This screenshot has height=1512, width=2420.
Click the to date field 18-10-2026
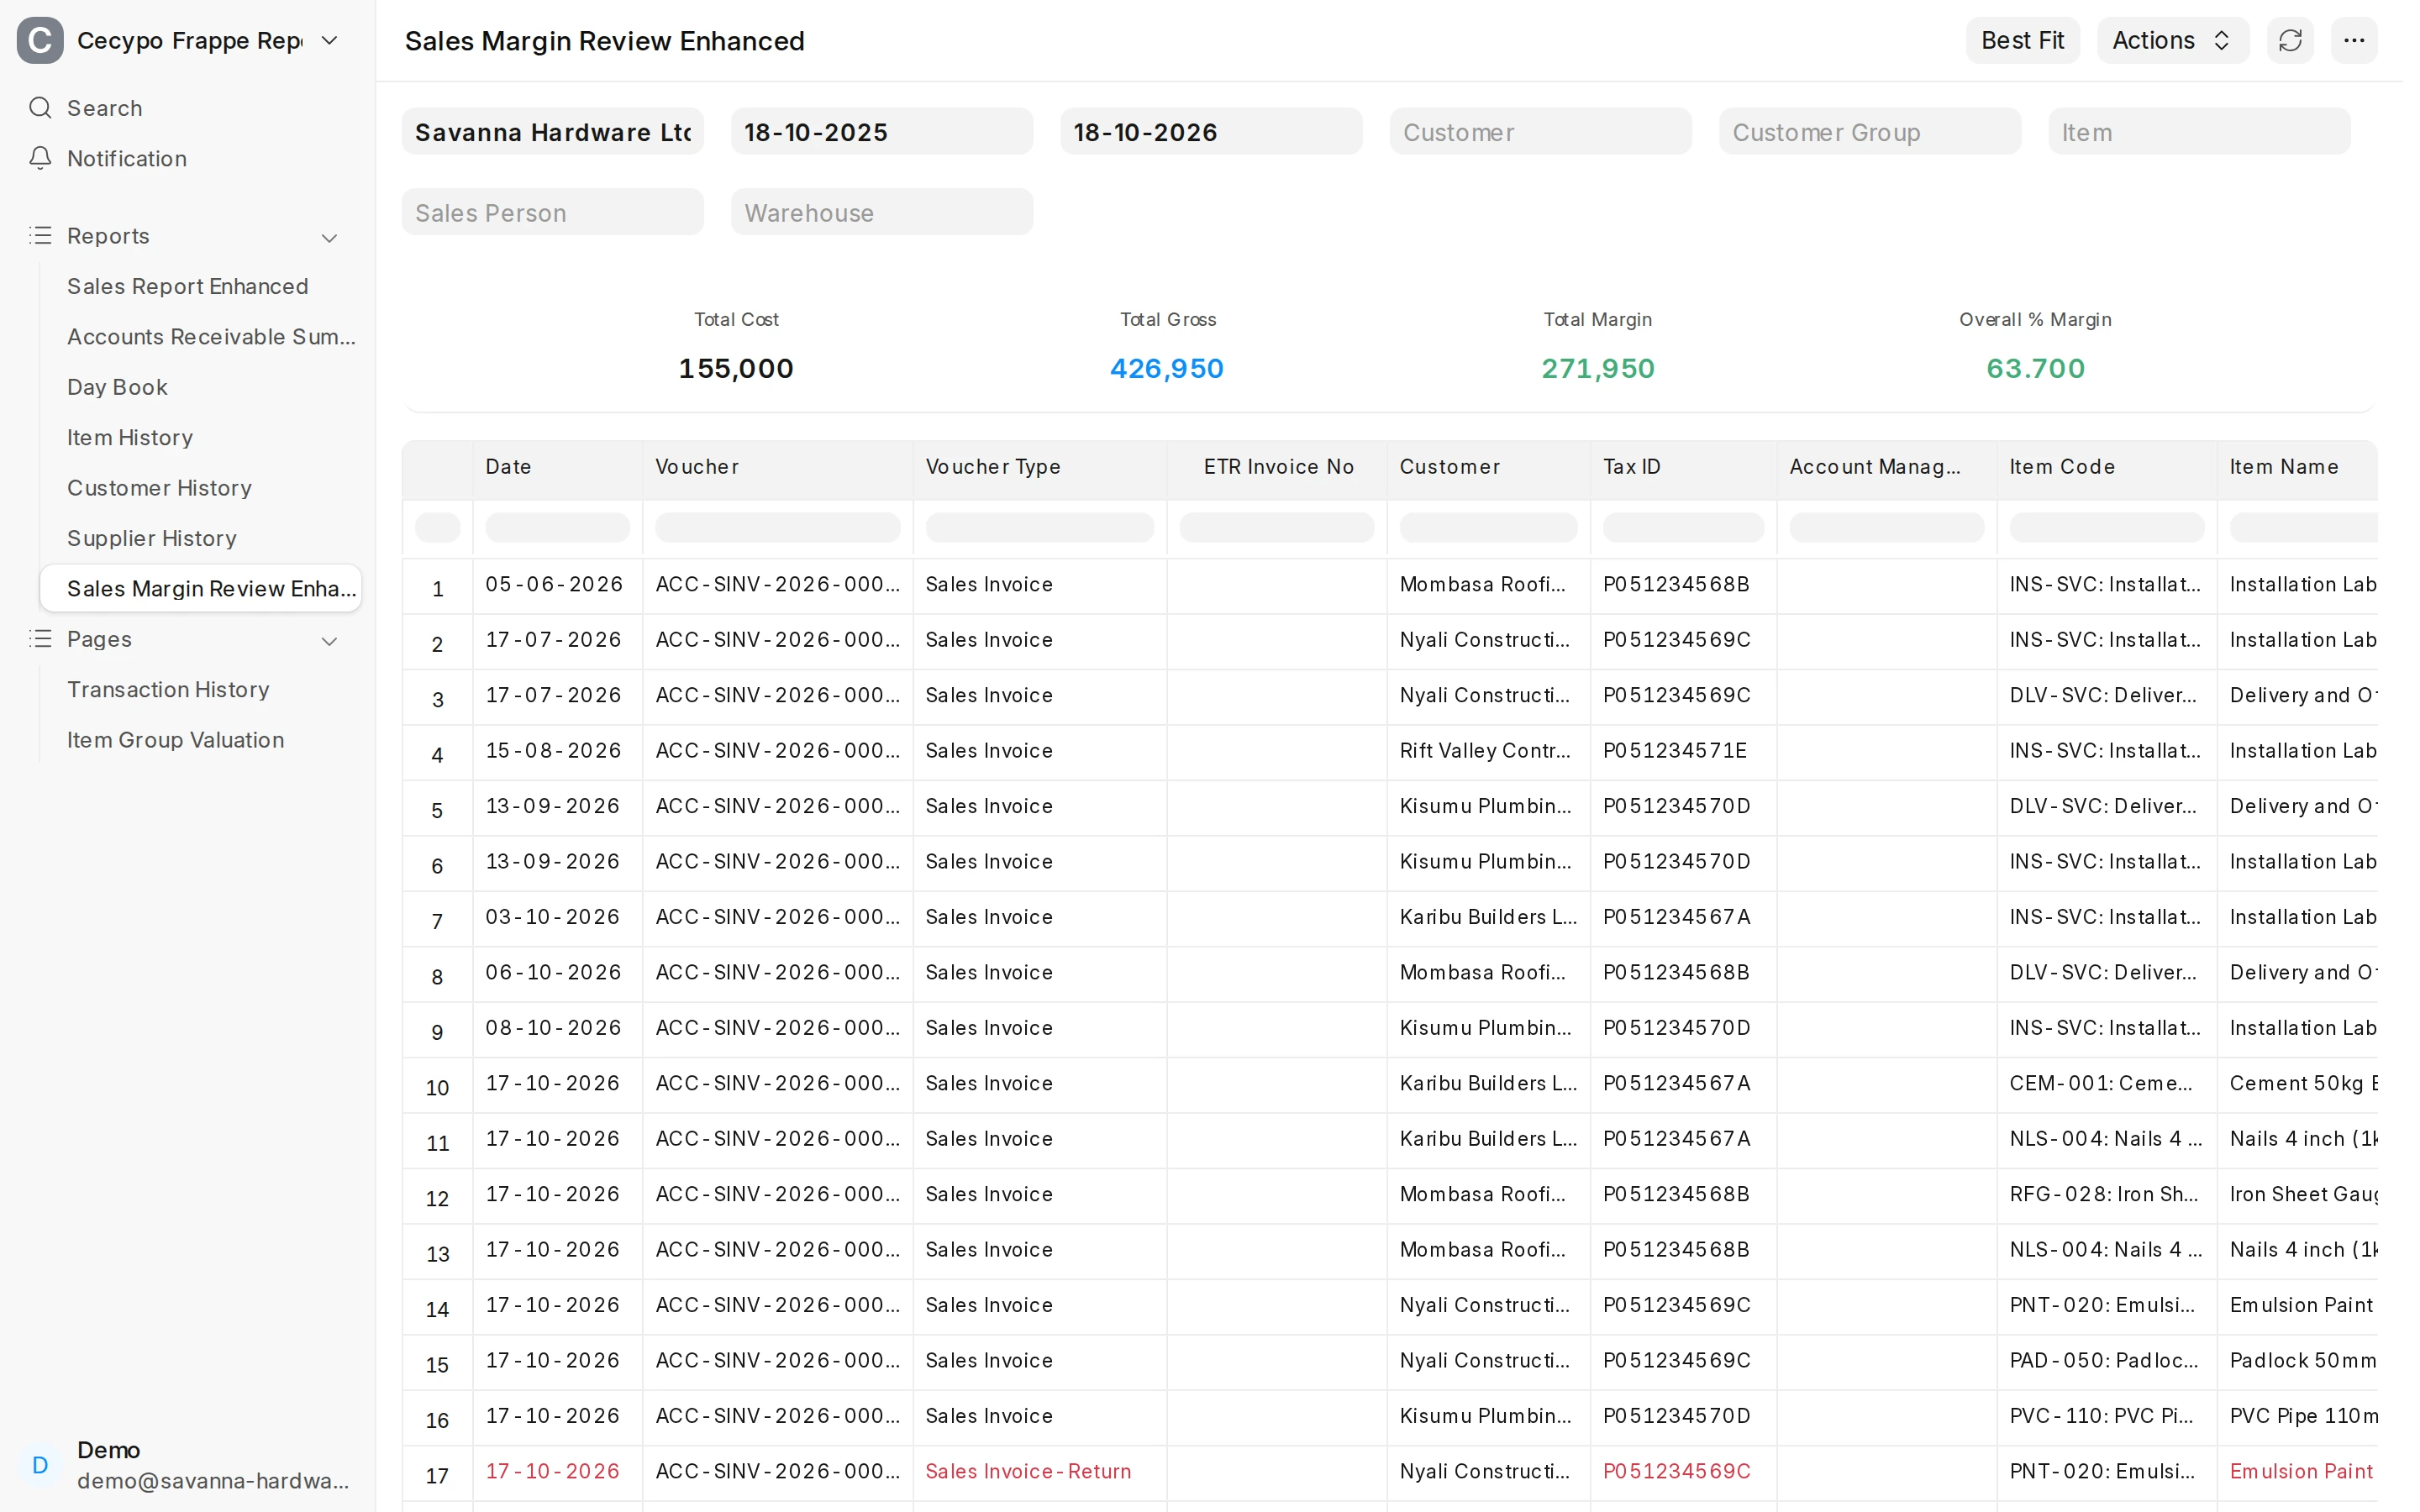coord(1211,132)
